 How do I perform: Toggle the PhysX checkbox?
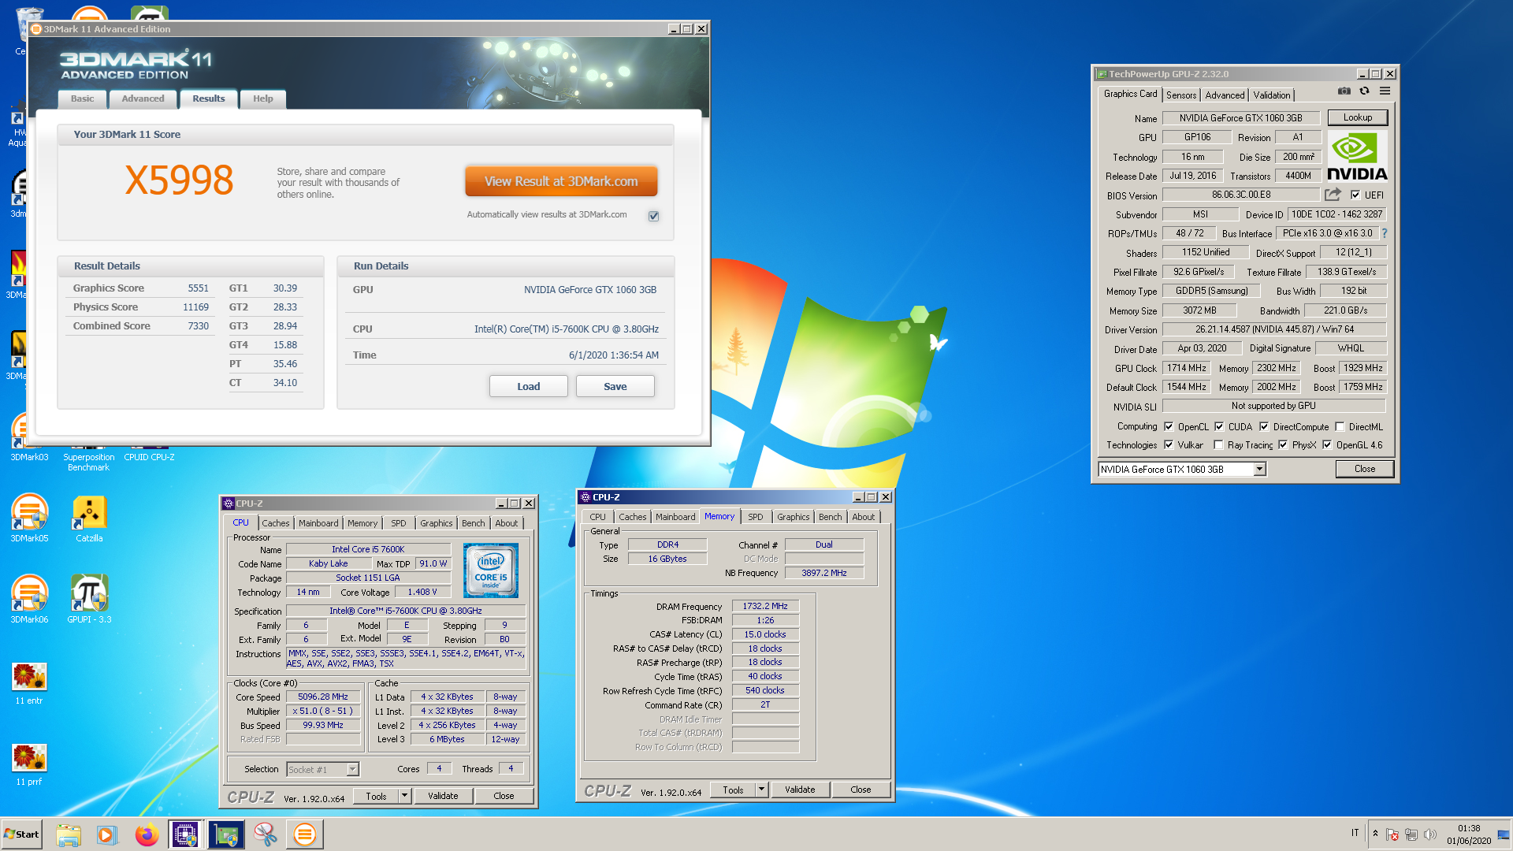click(1283, 444)
